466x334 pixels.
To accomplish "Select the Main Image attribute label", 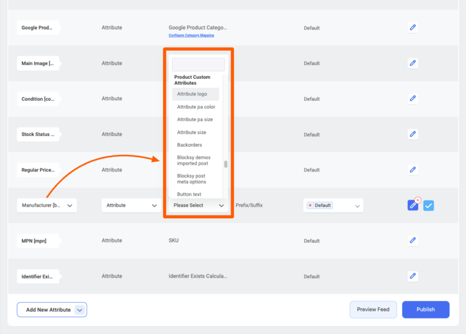I will (x=38, y=63).
